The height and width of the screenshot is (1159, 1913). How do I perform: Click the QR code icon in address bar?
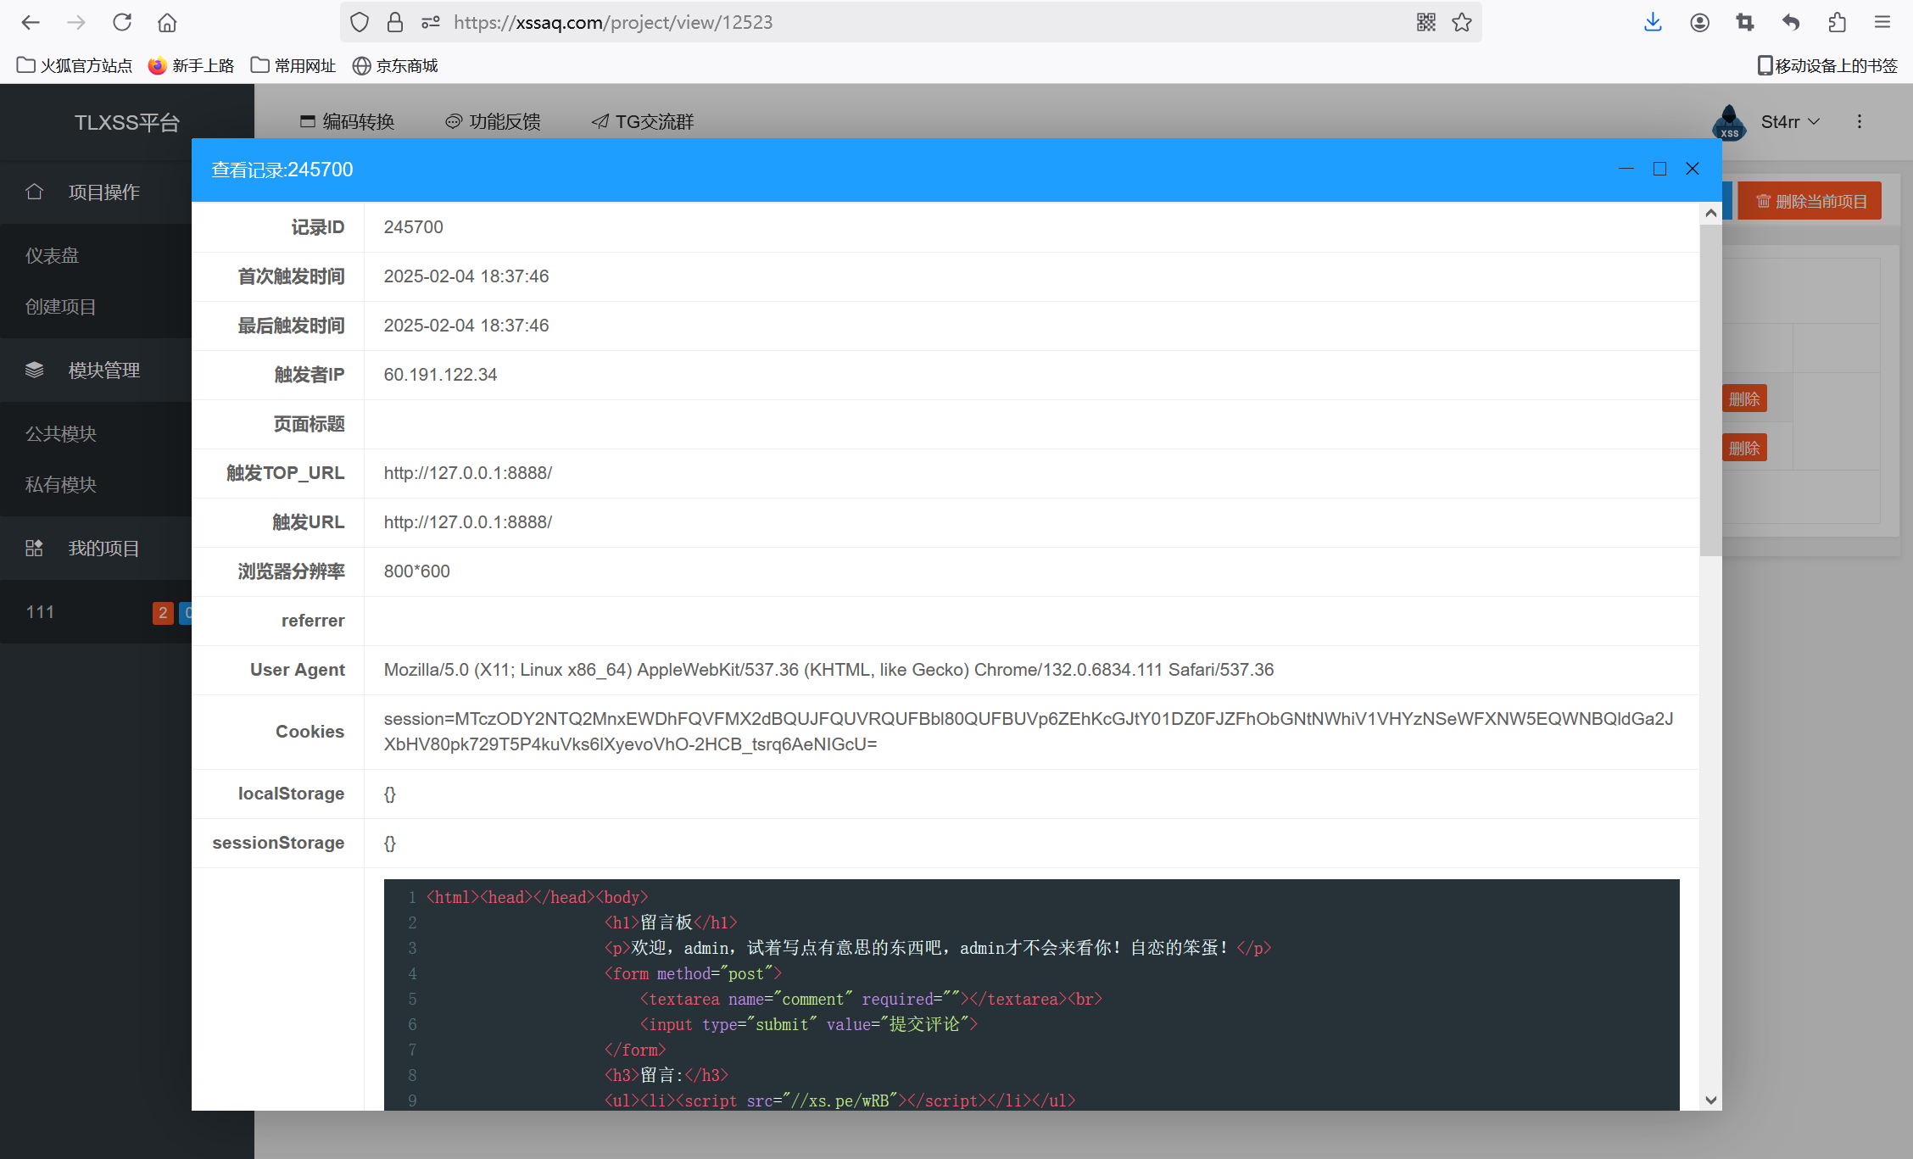pos(1425,22)
